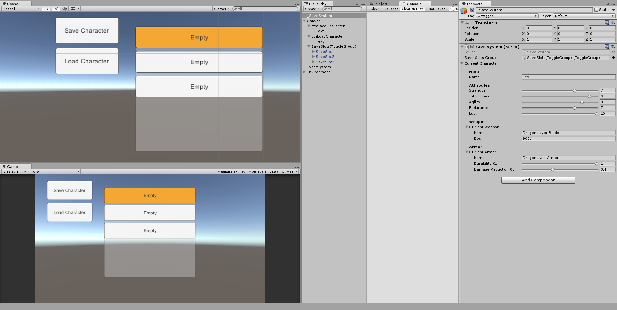Image resolution: width=617 pixels, height=310 pixels.
Task: Toggle Save System script enabled checkbox
Action: tap(472, 46)
